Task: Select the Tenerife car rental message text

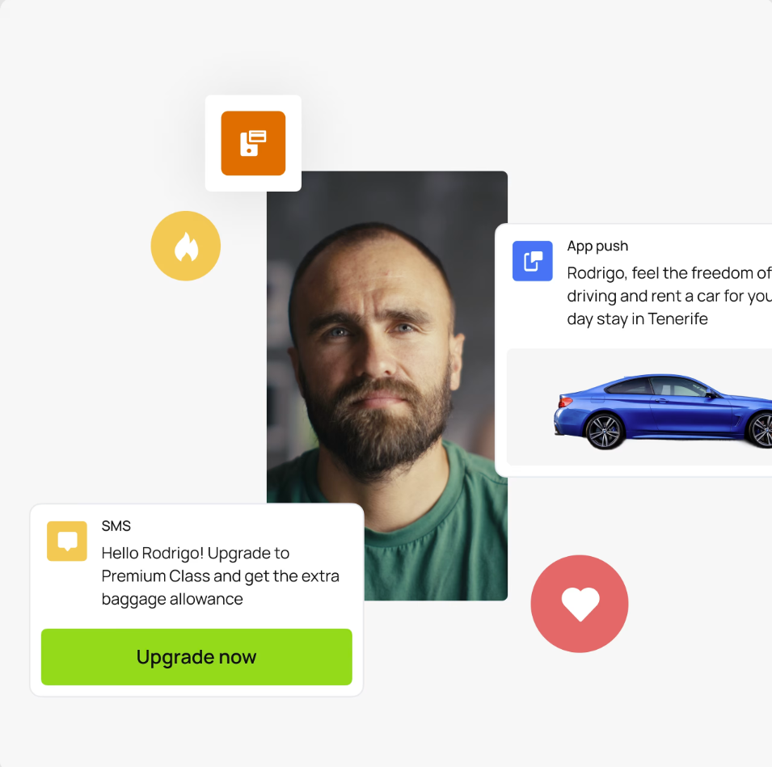Action: coord(669,296)
